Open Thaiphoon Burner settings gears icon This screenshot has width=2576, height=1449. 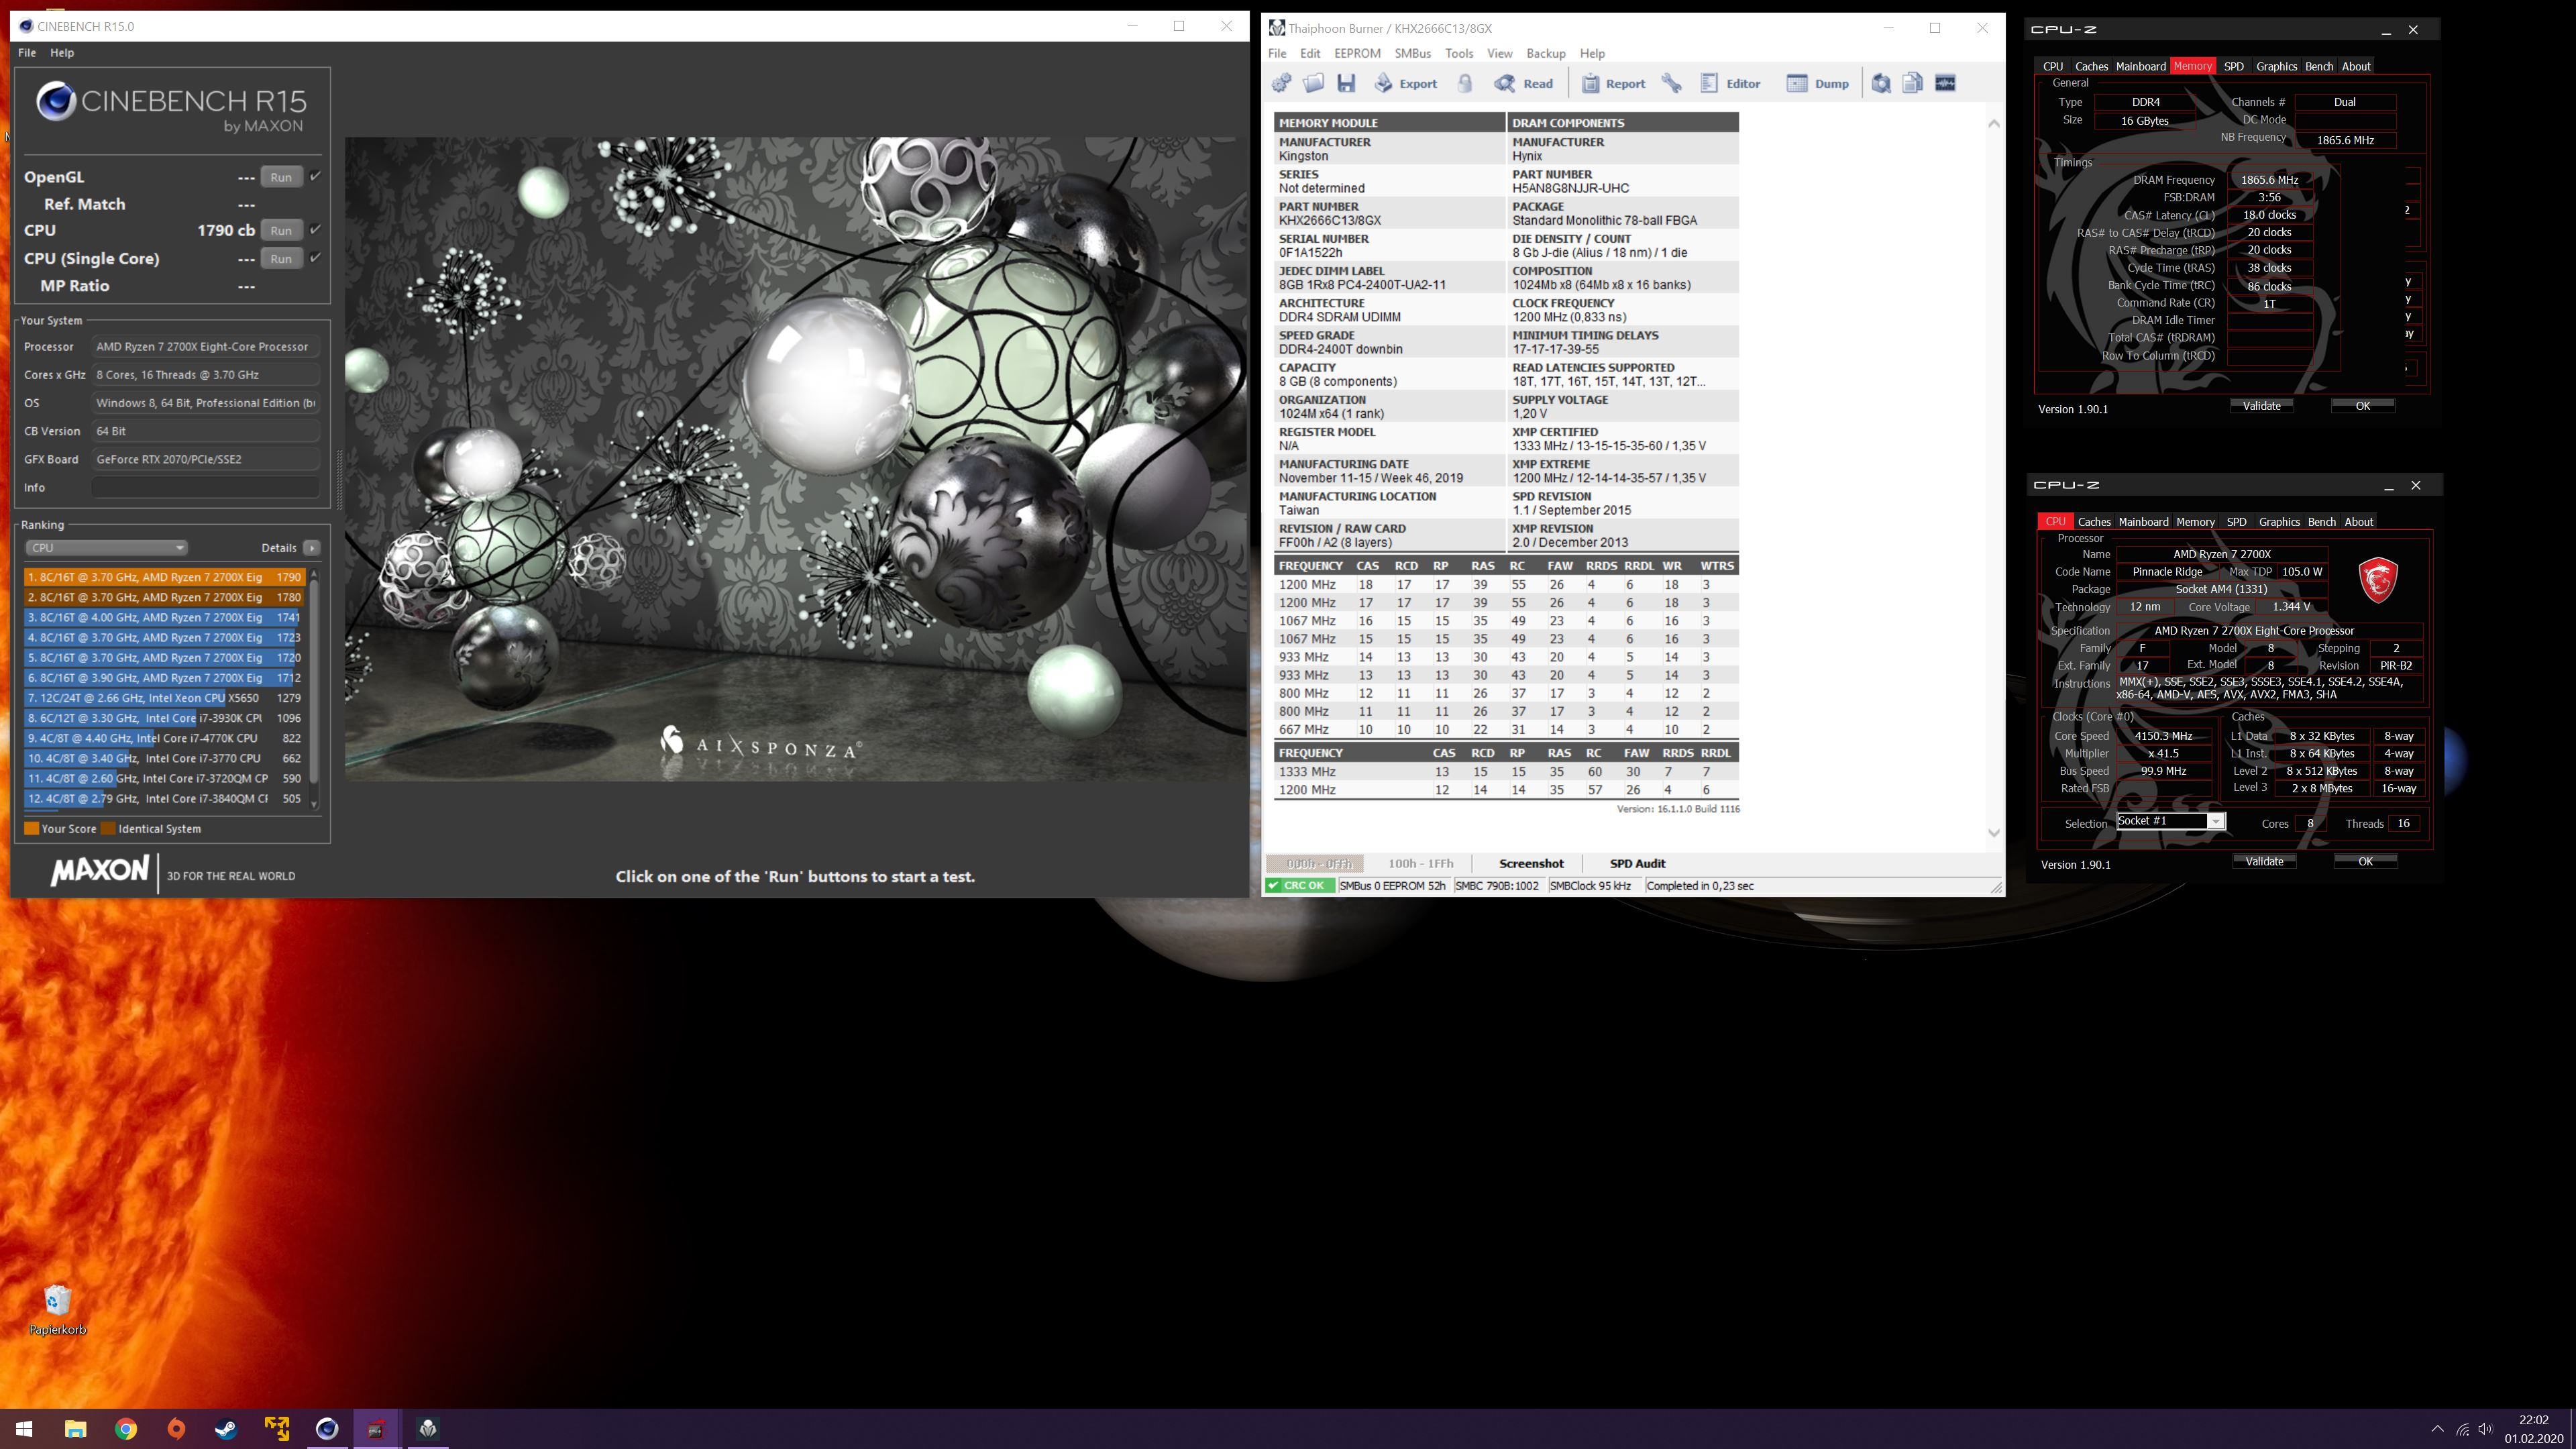(1281, 83)
